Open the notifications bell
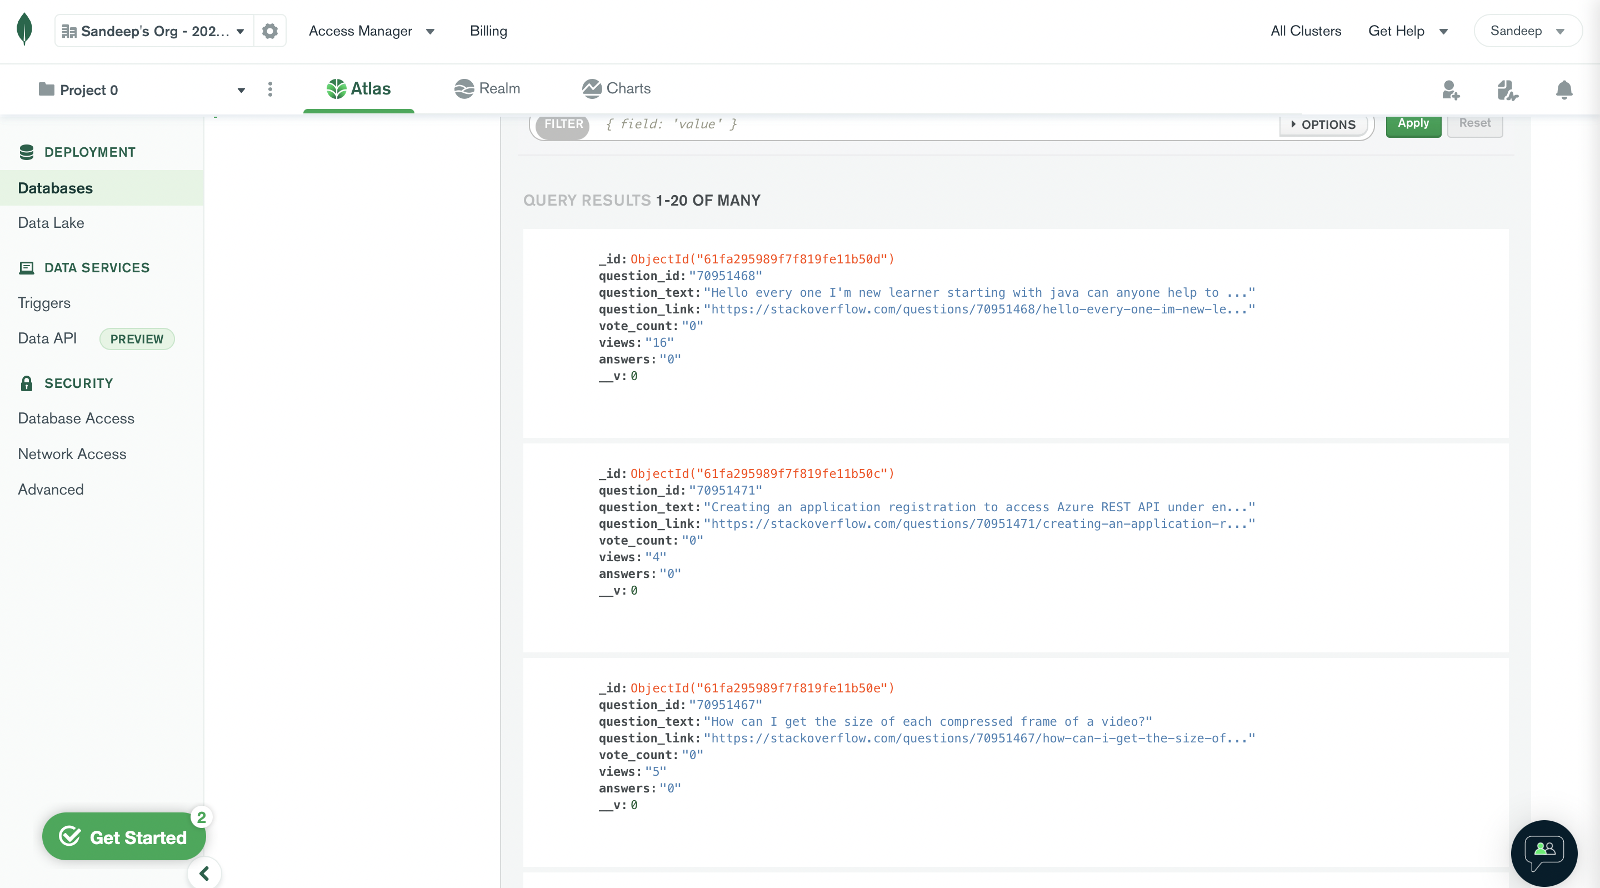 pyautogui.click(x=1564, y=91)
